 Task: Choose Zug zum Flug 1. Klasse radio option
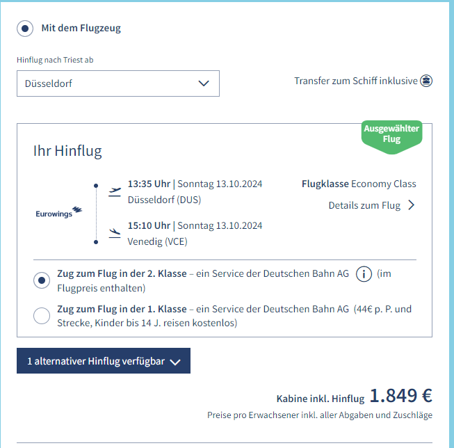pos(42,316)
